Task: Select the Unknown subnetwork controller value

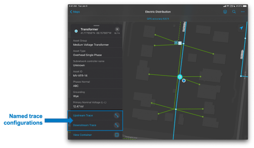Action: (79, 65)
